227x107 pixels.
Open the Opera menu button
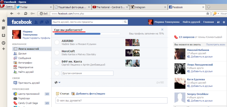point(7,7)
